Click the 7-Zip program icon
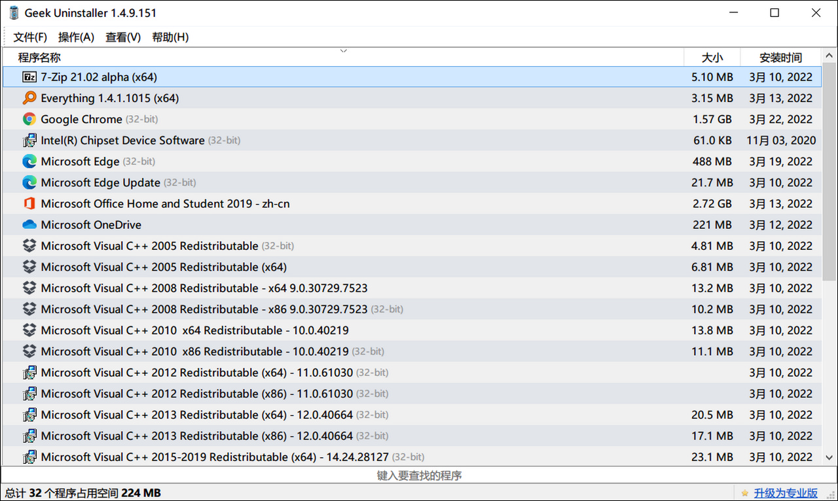Viewport: 838px width, 501px height. click(x=29, y=77)
